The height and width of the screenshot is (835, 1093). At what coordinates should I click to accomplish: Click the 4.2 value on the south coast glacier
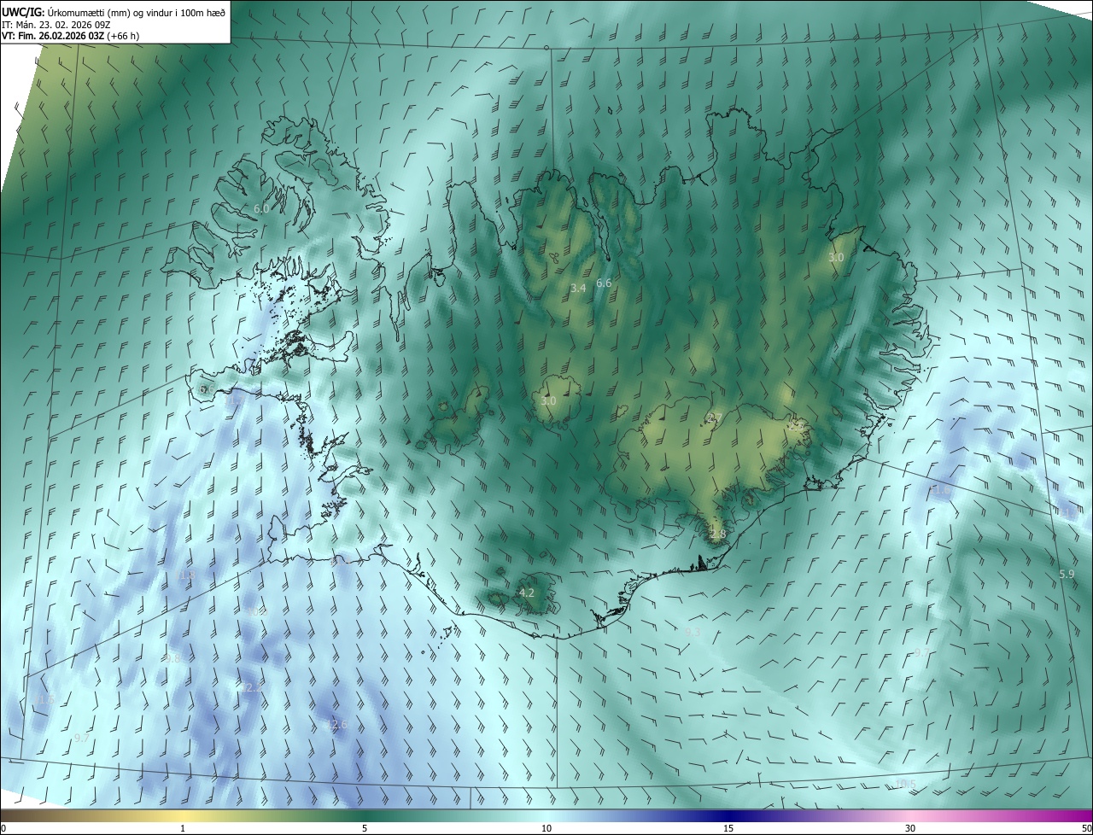pyautogui.click(x=527, y=593)
